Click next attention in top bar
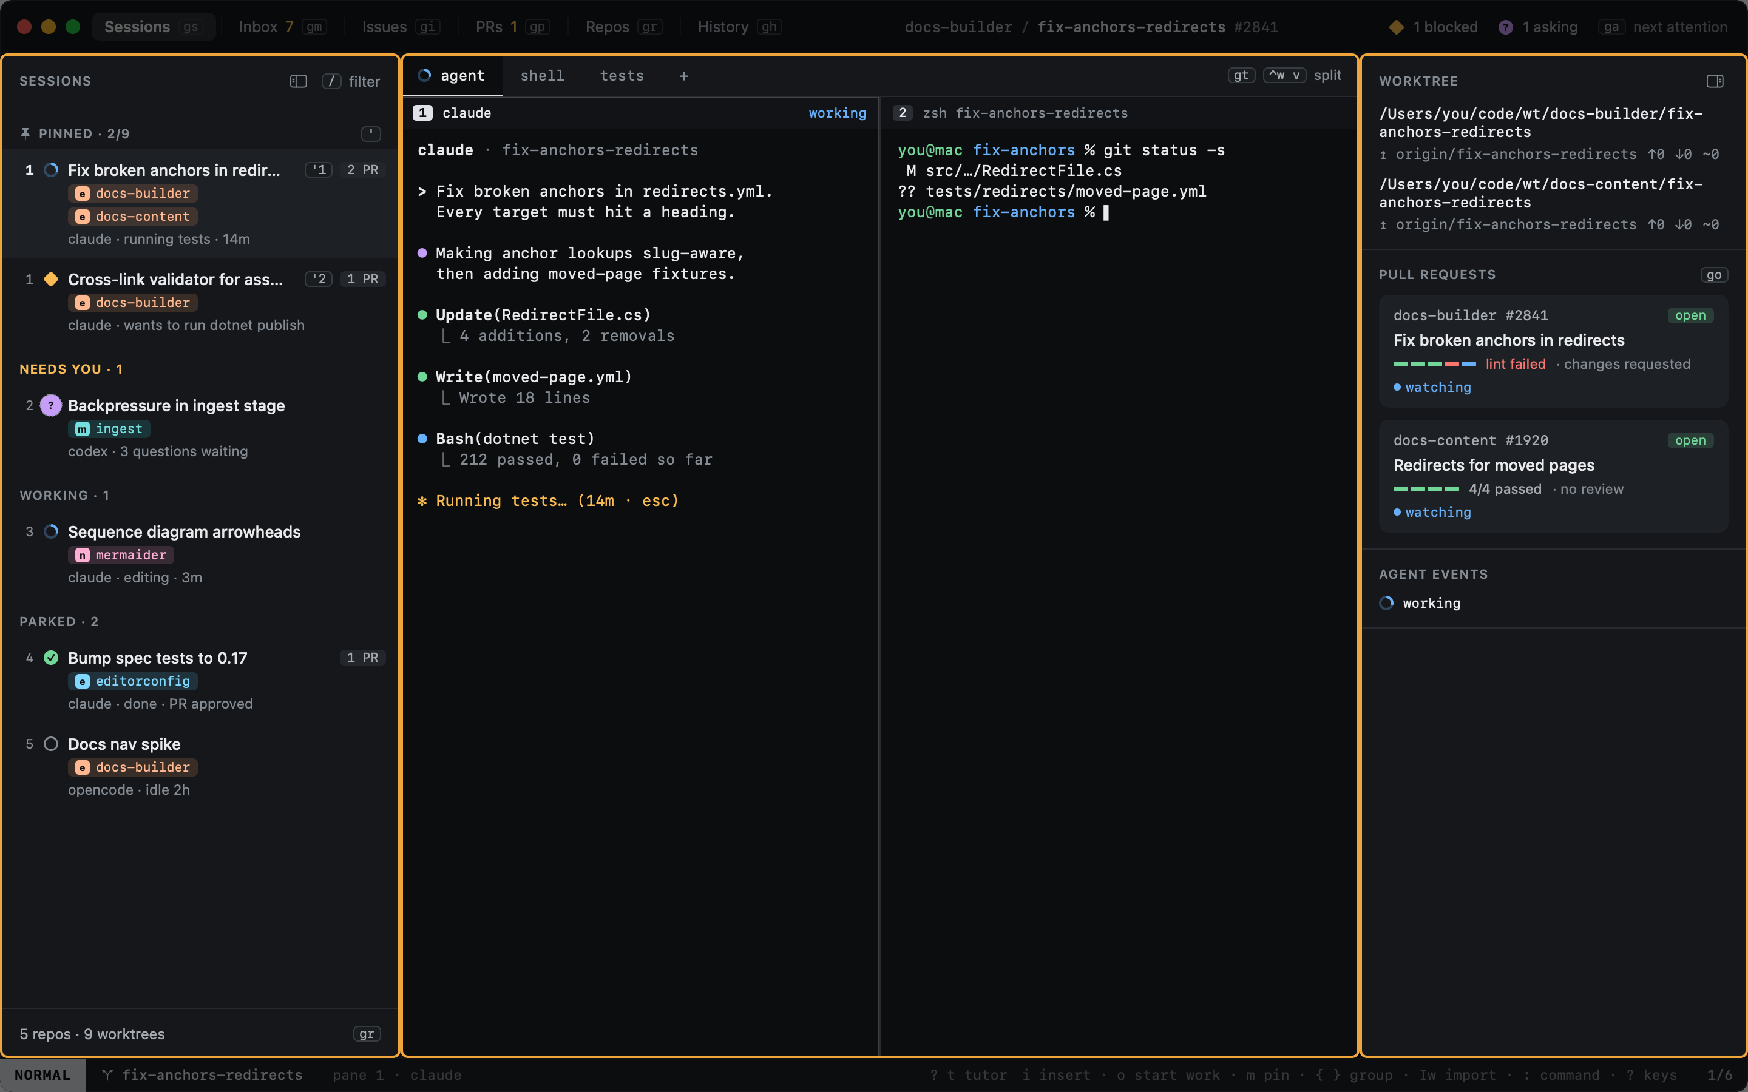Screen dimensions: 1748x1092 click(x=1679, y=27)
